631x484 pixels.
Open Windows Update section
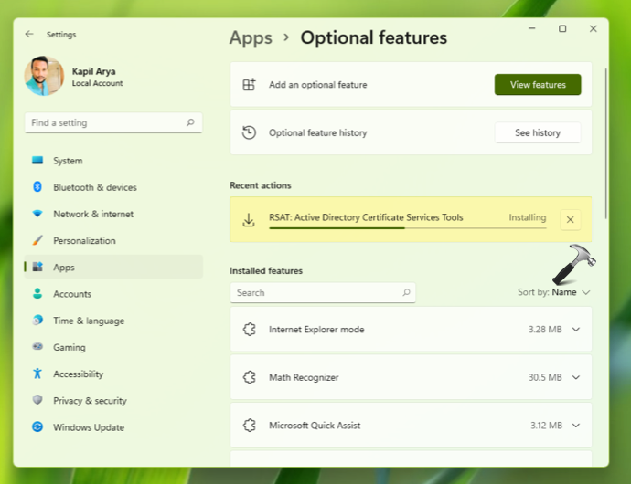pos(88,427)
